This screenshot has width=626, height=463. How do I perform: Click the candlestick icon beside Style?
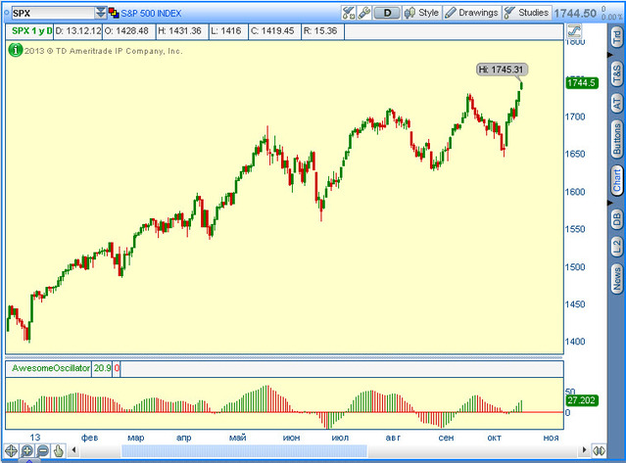tap(409, 13)
